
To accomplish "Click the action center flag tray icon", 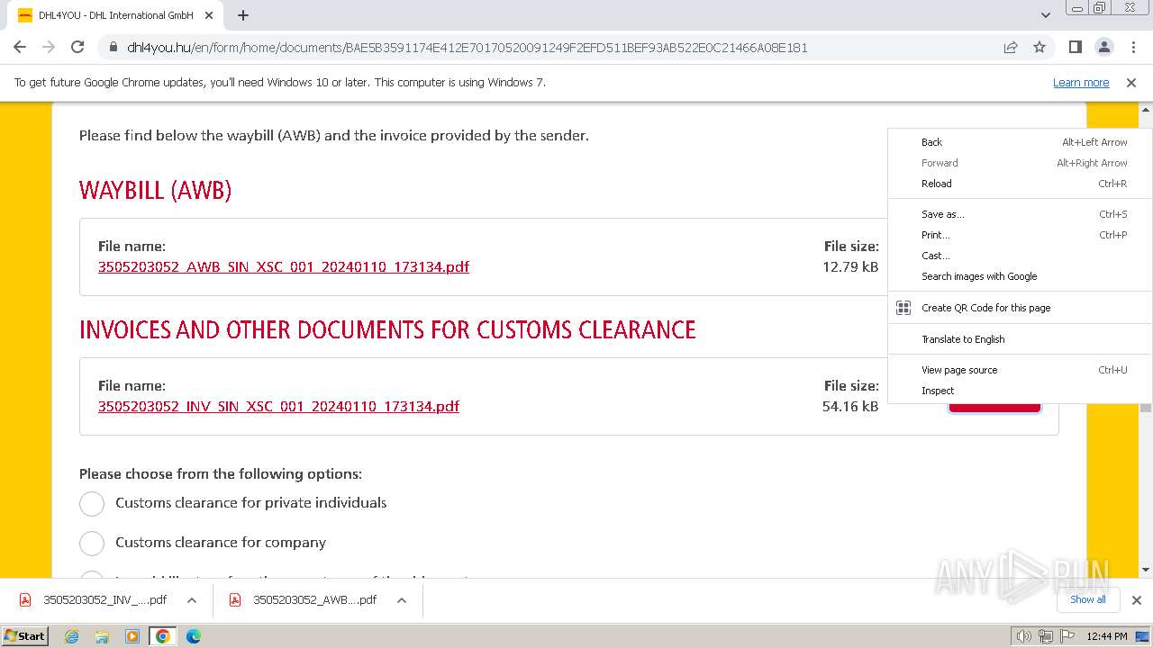I will tap(1067, 636).
